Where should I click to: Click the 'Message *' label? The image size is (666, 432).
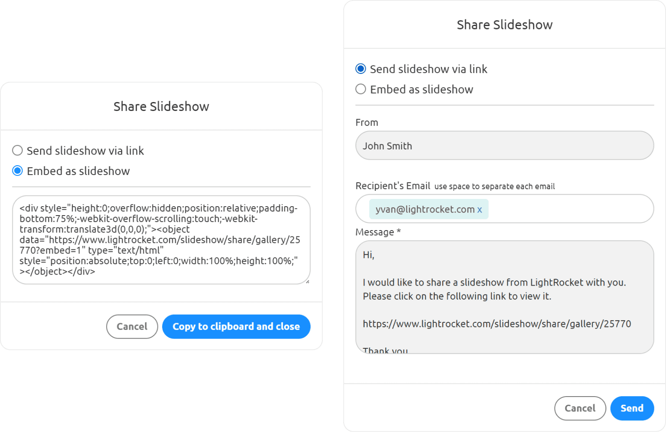pyautogui.click(x=377, y=232)
